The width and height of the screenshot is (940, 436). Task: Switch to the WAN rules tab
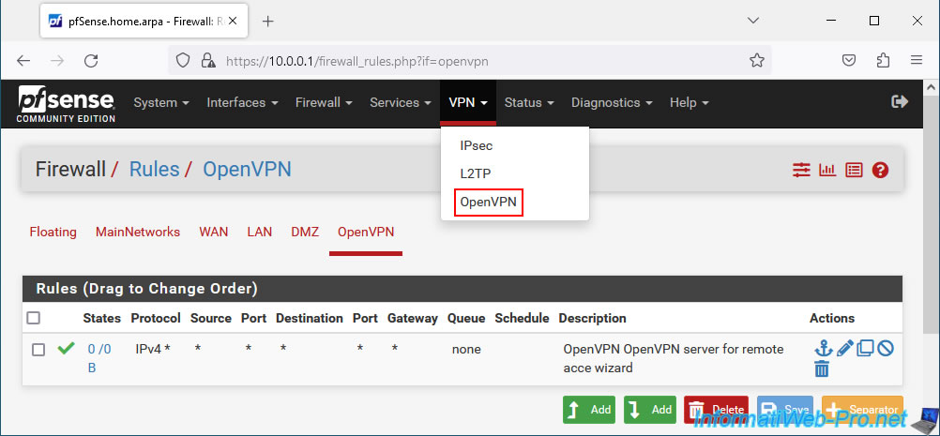(x=213, y=232)
